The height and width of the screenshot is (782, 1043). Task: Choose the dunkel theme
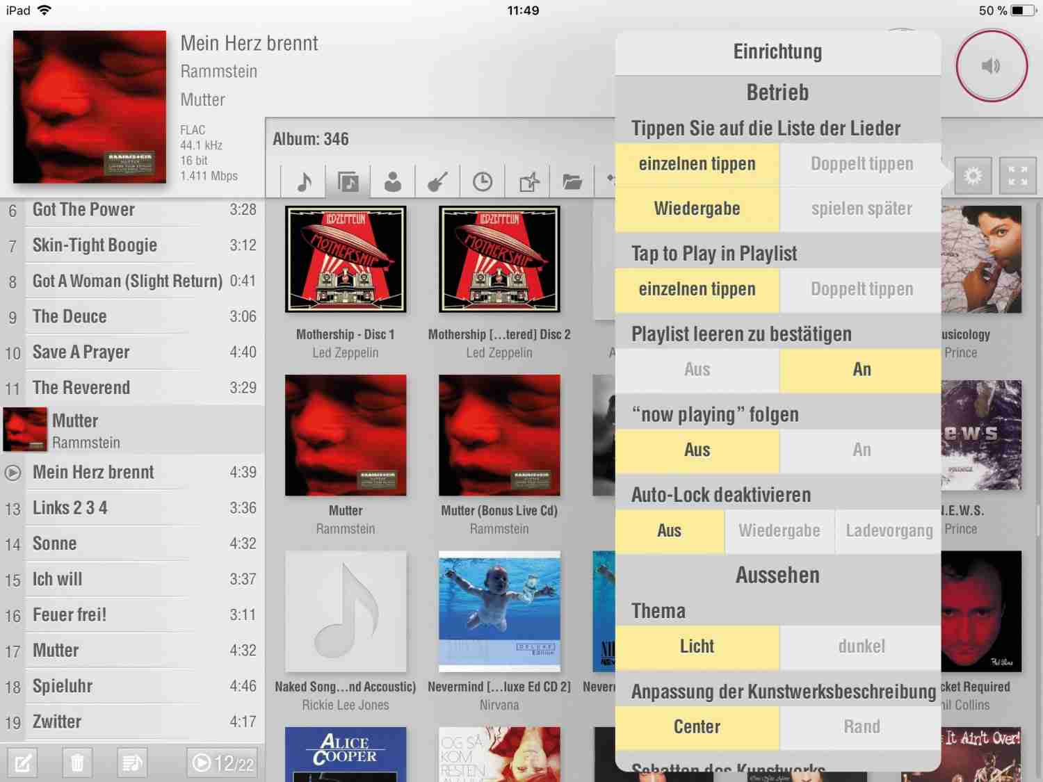point(861,647)
